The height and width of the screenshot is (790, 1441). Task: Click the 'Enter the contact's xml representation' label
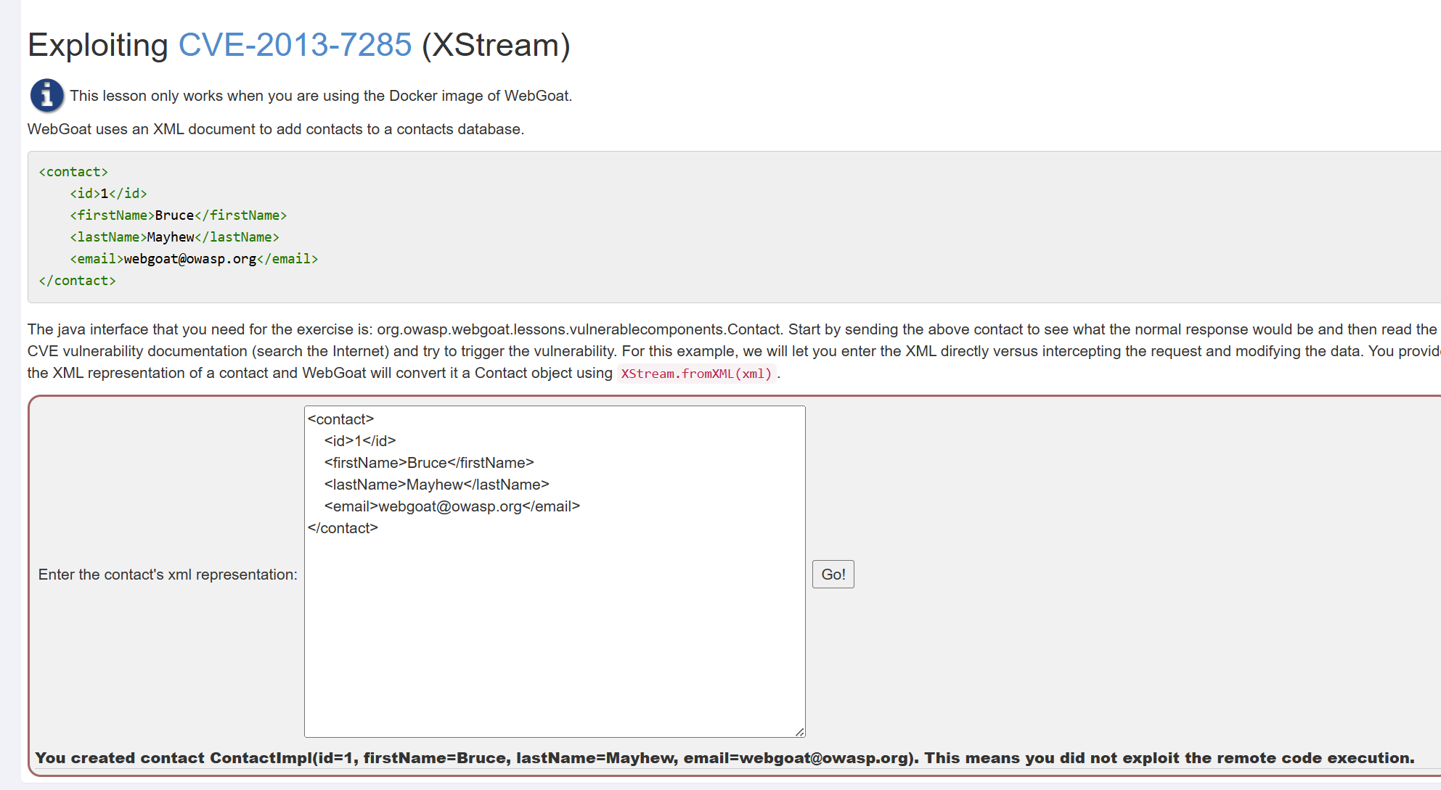168,575
